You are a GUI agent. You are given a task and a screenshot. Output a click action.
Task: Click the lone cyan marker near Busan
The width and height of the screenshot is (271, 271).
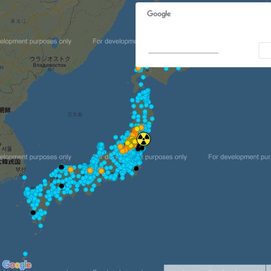tap(24, 177)
